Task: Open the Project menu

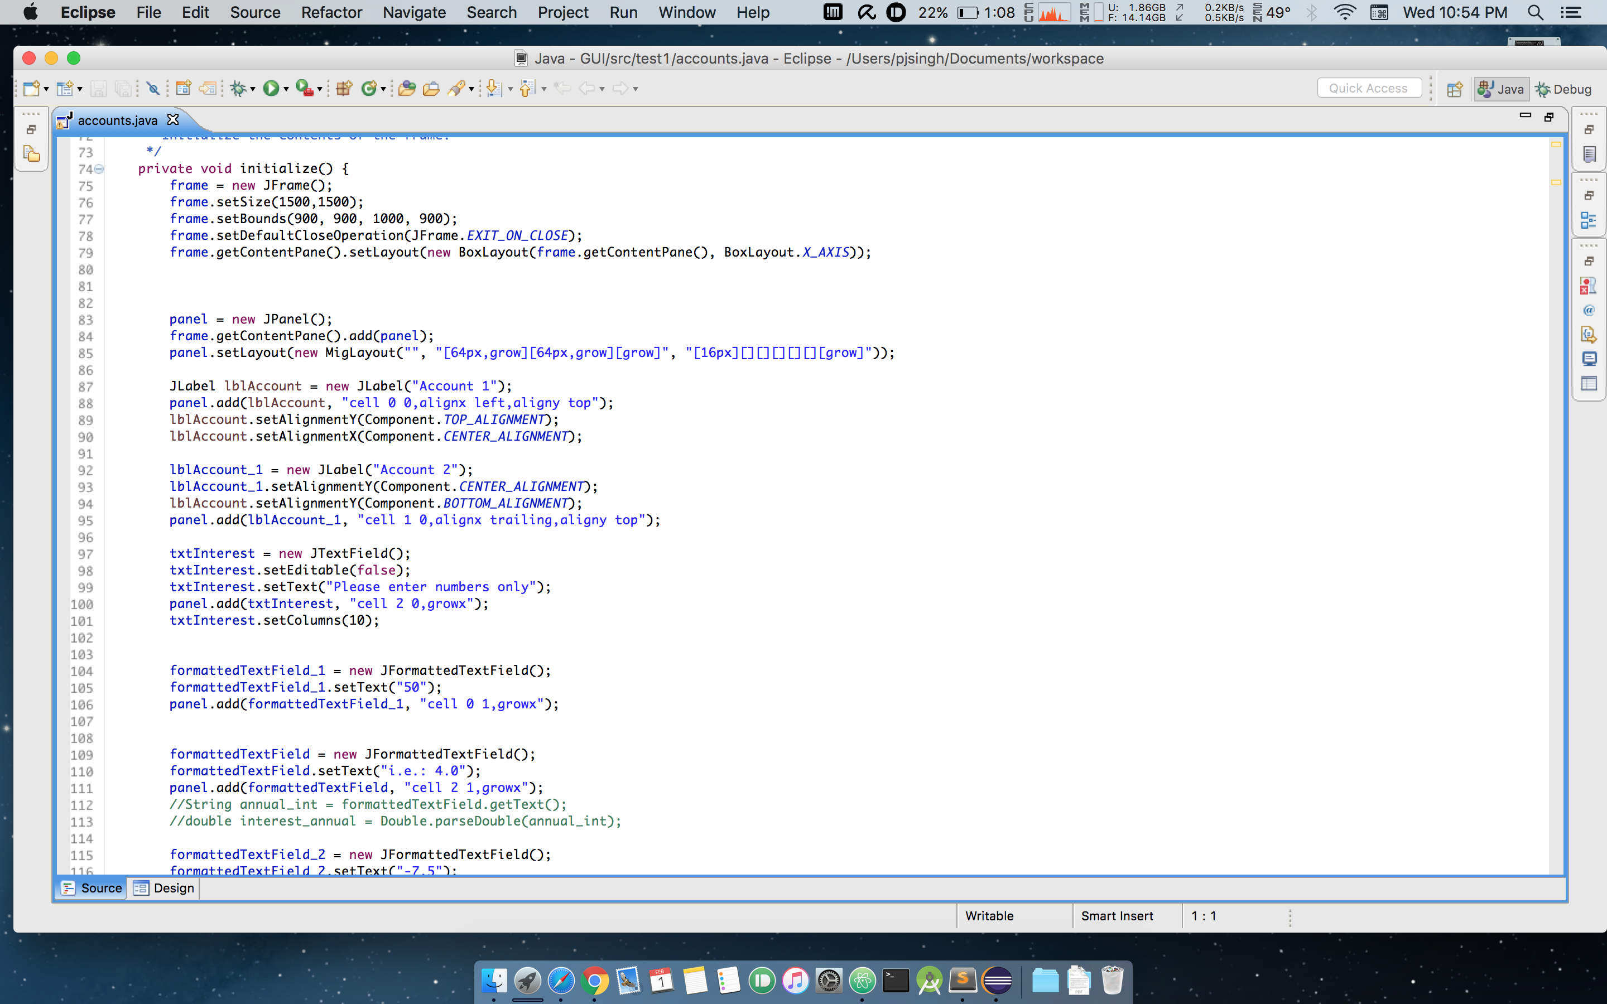Action: pos(563,13)
